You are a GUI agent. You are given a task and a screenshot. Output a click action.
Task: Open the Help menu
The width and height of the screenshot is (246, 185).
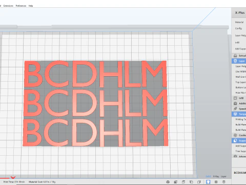pyautogui.click(x=31, y=6)
